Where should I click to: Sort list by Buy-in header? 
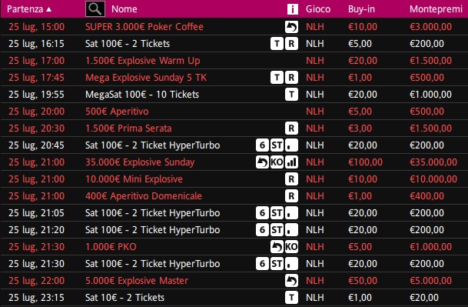[361, 9]
